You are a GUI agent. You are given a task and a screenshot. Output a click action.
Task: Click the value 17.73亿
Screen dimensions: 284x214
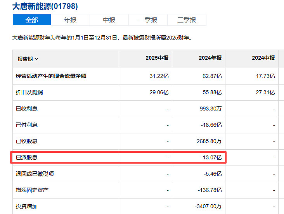[x=265, y=76]
